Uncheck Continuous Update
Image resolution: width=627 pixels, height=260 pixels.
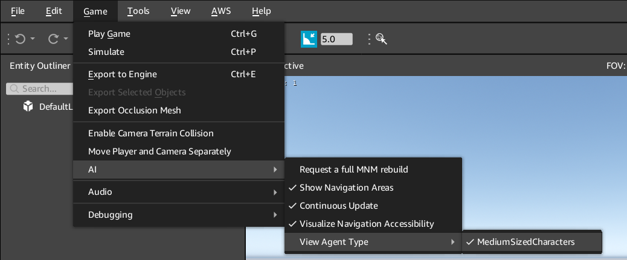(x=373, y=206)
